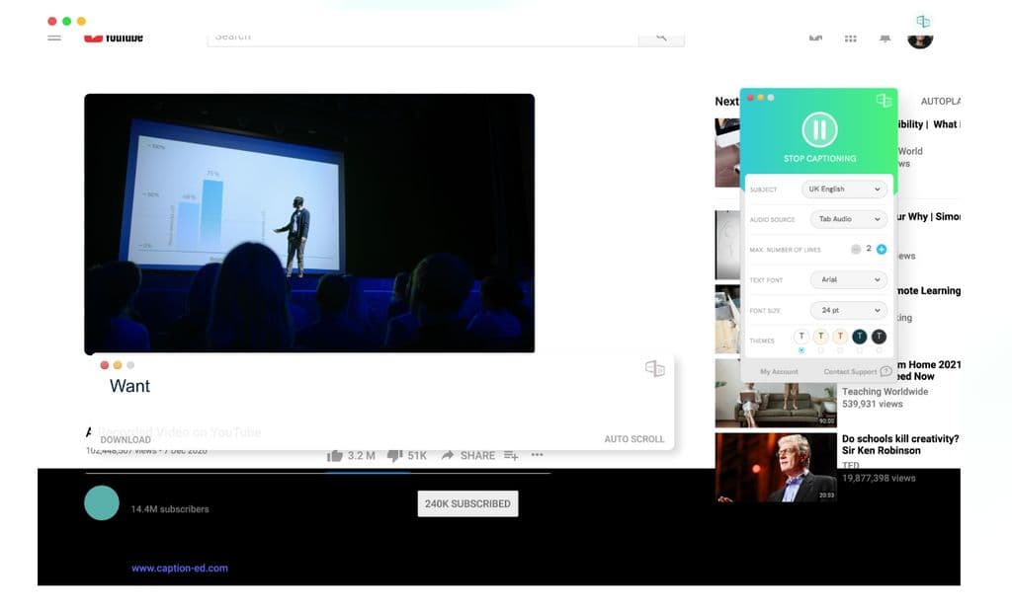Tick the checkbox under the dark teal theme
Screen dimensions: 1012x610
860,350
